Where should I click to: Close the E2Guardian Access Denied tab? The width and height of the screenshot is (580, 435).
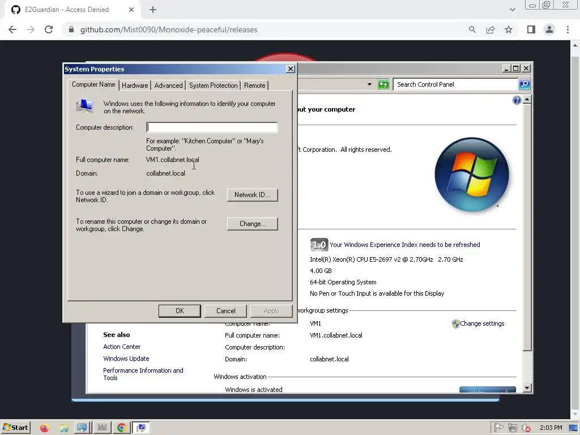pyautogui.click(x=131, y=10)
